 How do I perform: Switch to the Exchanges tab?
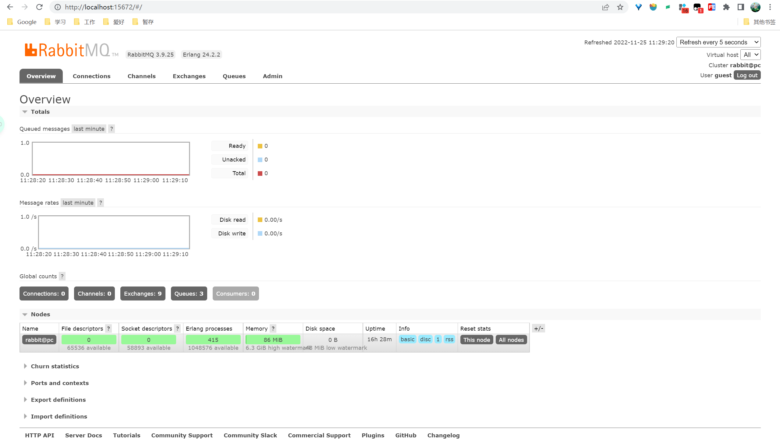[189, 76]
